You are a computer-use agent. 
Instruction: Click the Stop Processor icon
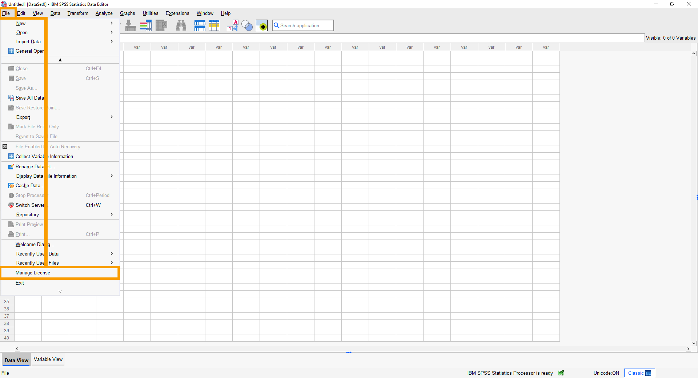[x=11, y=195]
